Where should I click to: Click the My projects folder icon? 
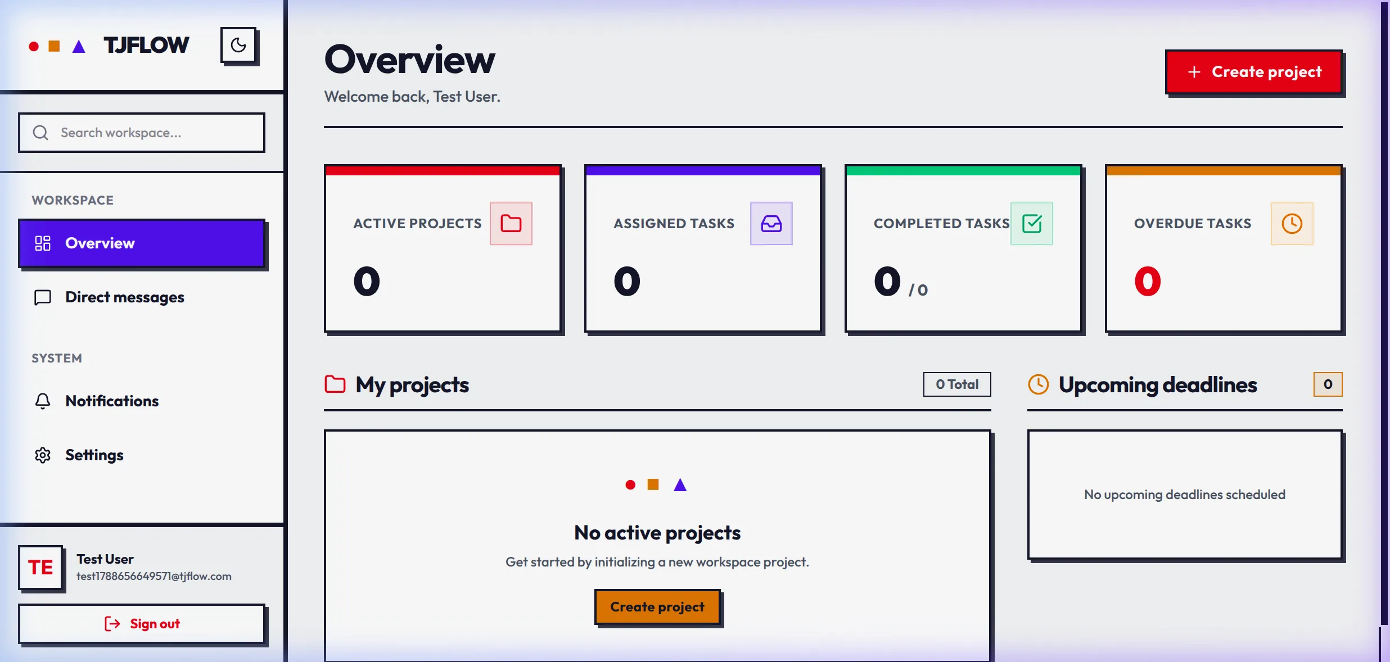point(335,384)
